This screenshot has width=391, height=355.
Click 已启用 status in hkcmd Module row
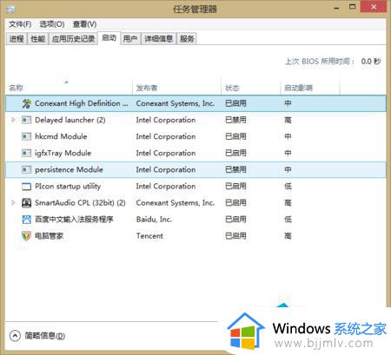pyautogui.click(x=235, y=136)
